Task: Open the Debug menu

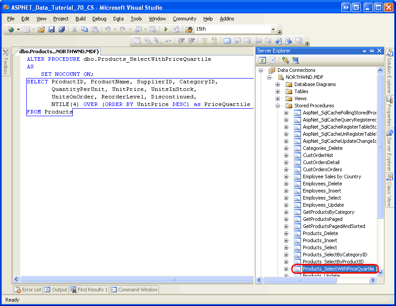Action: tap(99, 19)
